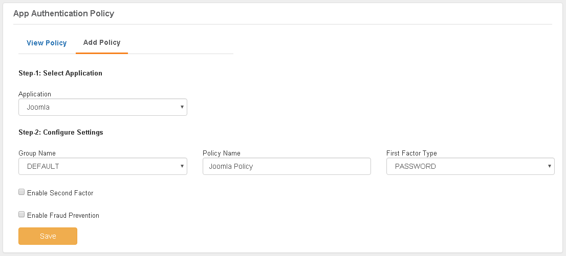Open the Application dropdown showing Joomla
The width and height of the screenshot is (566, 256).
(x=103, y=107)
